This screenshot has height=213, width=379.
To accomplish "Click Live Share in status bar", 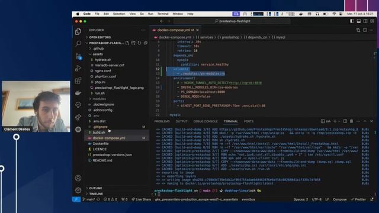I will 142,199.
